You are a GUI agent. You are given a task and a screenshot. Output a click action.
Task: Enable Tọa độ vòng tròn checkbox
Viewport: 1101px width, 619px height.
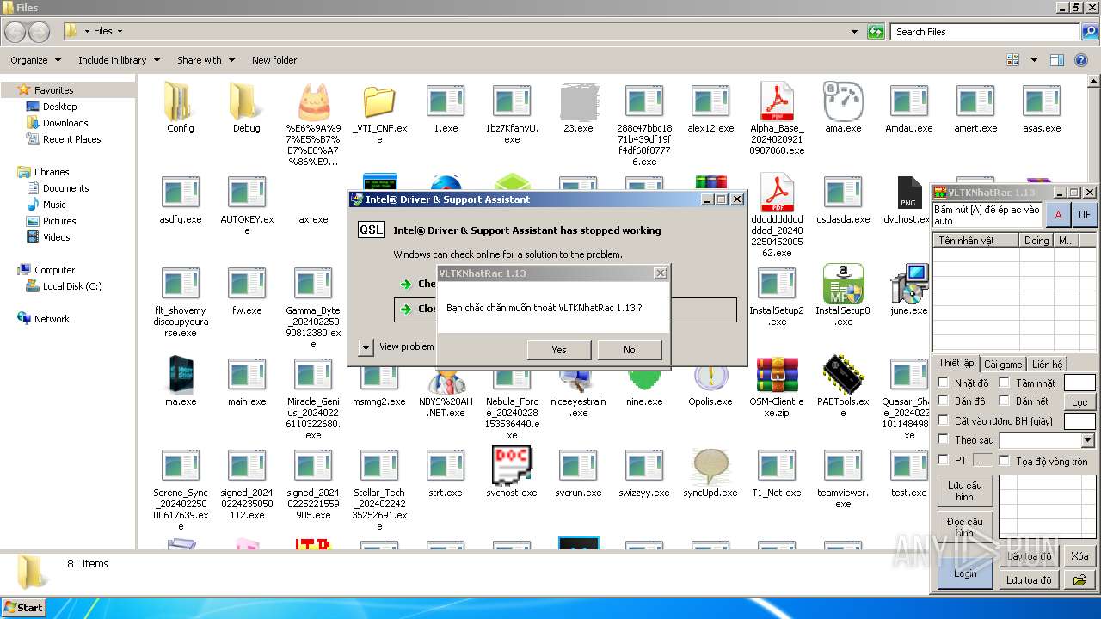coord(1004,461)
